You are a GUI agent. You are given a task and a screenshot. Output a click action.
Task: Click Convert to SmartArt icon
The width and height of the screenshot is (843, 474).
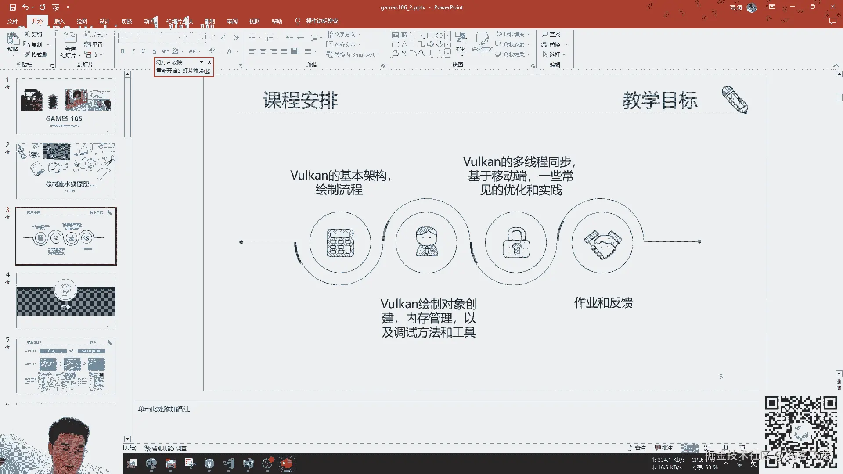point(330,54)
